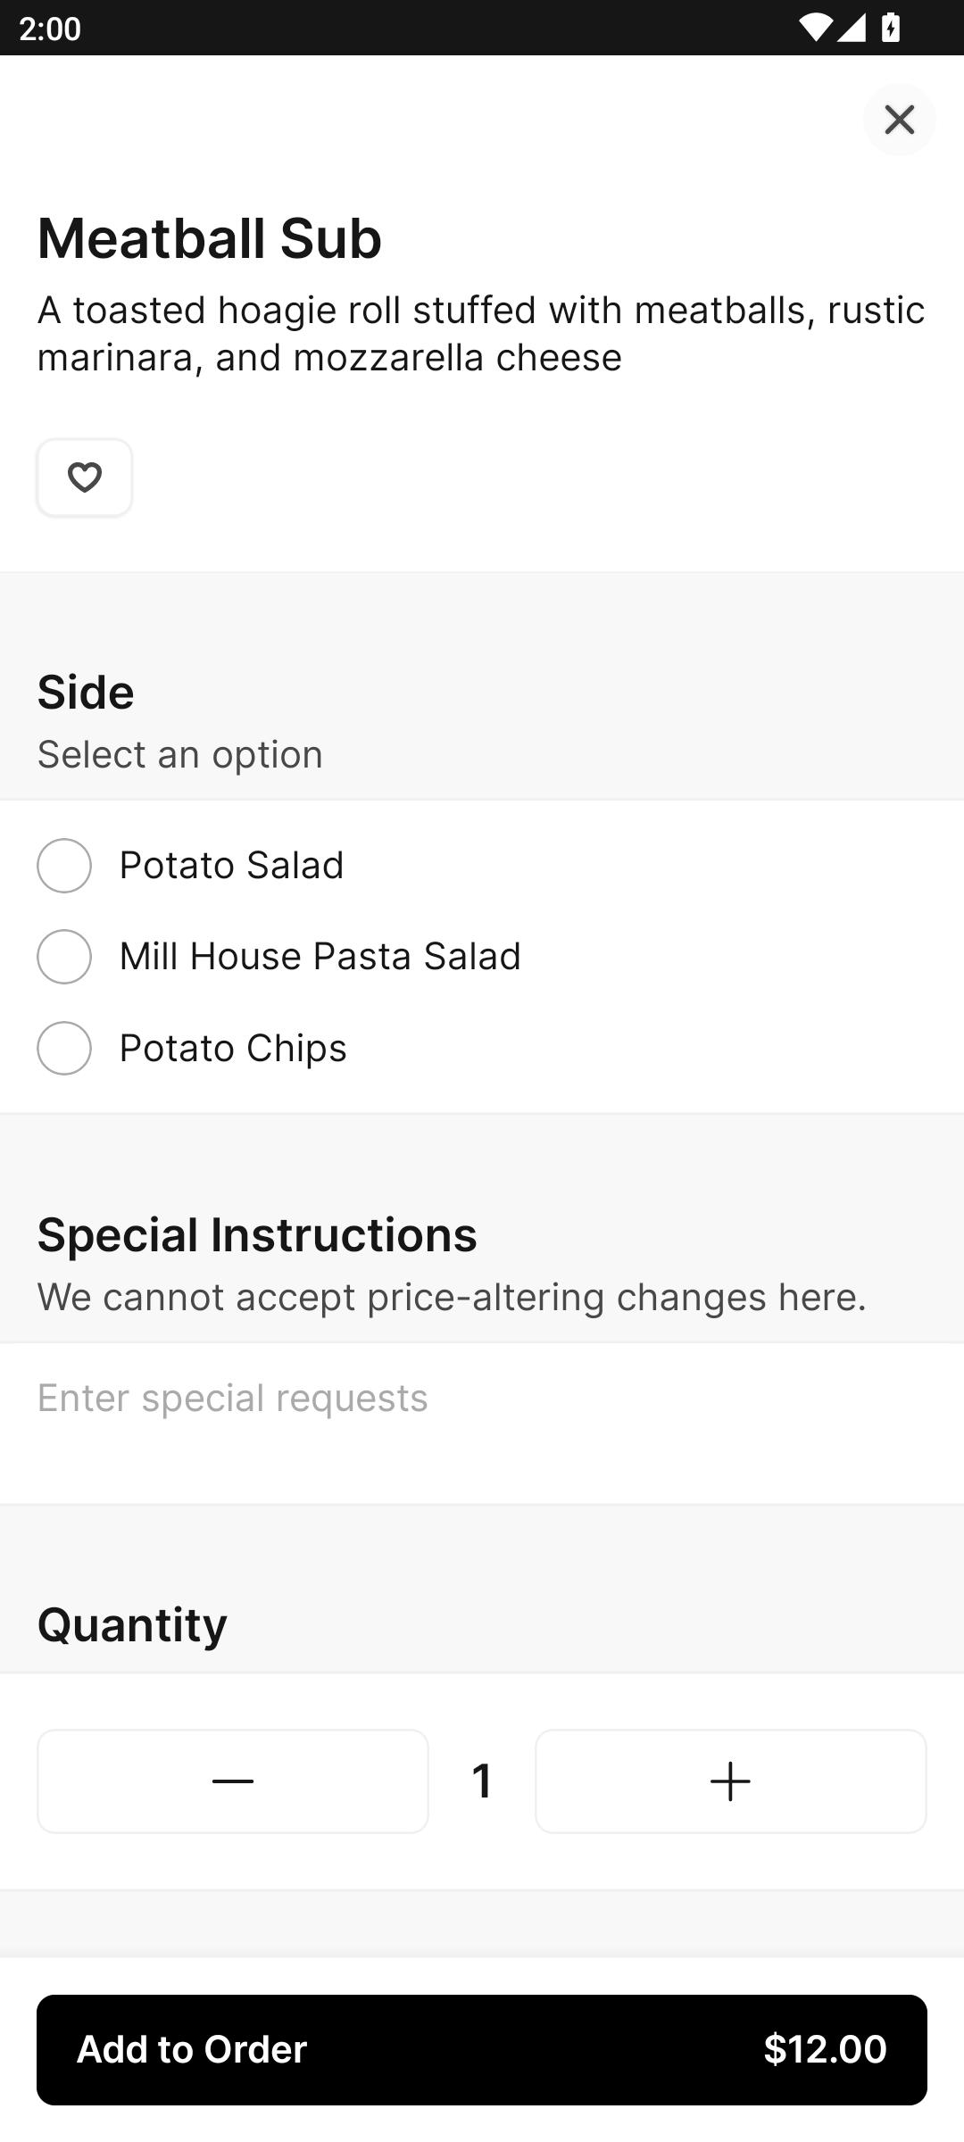
Task: Tap the $12.00 price on order button
Action: 825,2049
